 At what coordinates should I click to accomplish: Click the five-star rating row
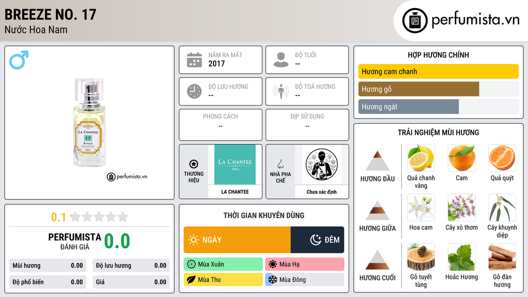click(100, 217)
